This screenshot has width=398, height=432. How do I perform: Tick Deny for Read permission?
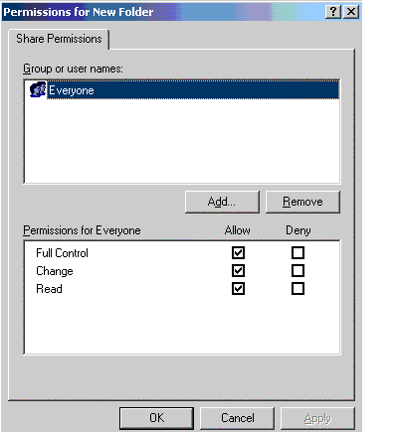[298, 289]
